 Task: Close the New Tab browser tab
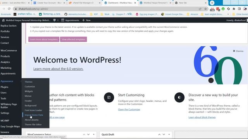point(206,3)
